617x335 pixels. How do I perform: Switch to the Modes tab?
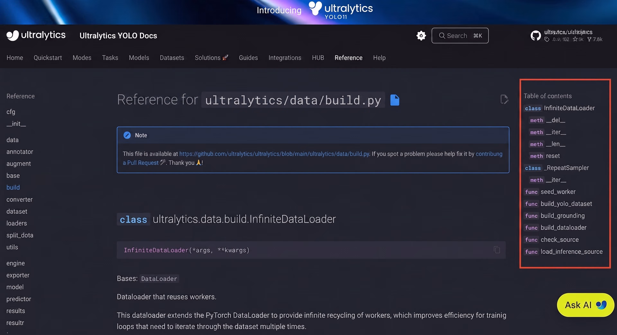point(82,58)
